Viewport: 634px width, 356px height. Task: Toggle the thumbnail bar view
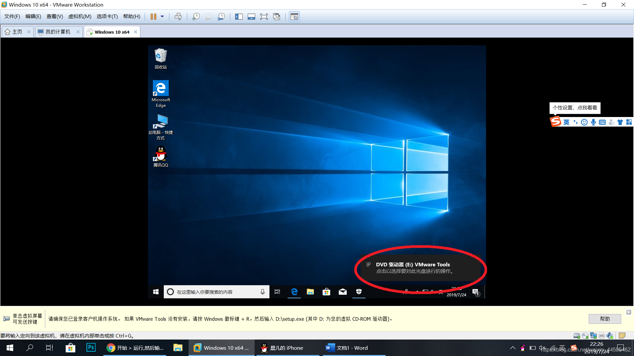coord(251,16)
